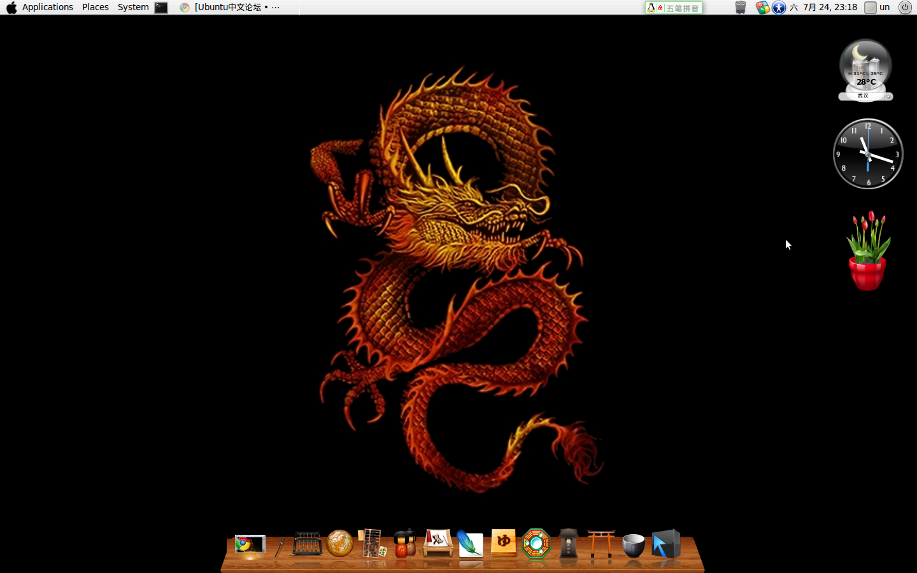Open the calligraphy table dock icon
This screenshot has height=573, width=917.
(438, 543)
